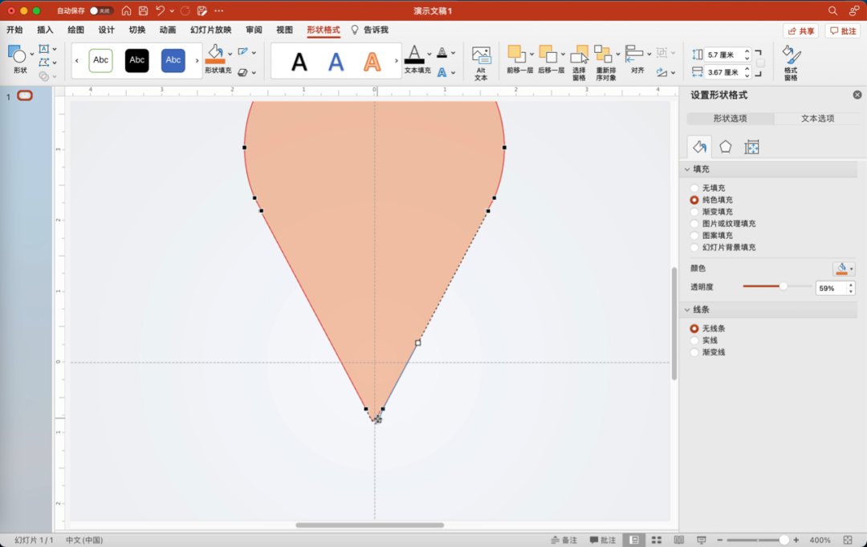Switch to reading view icon
This screenshot has width=867, height=547.
[679, 540]
